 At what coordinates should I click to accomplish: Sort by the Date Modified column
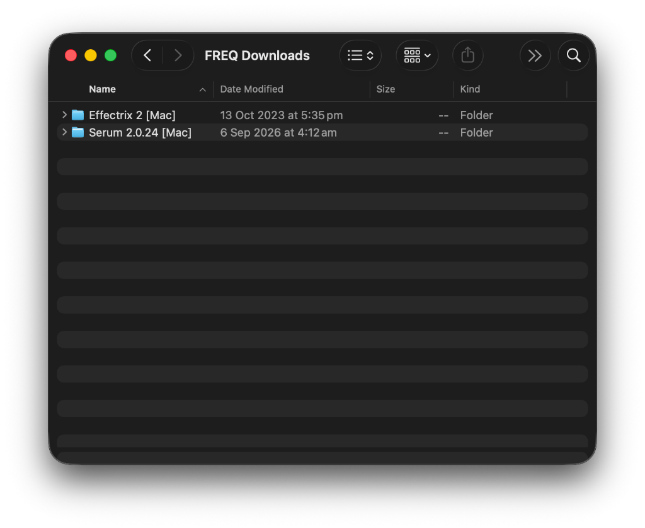click(x=251, y=89)
